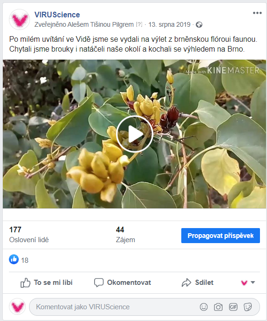This screenshot has width=267, height=321.
Task: Like the post with To se mi líbí
Action: [46, 283]
